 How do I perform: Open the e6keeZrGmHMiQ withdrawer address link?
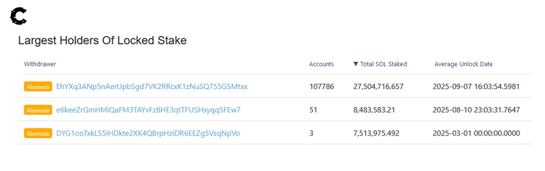point(148,110)
